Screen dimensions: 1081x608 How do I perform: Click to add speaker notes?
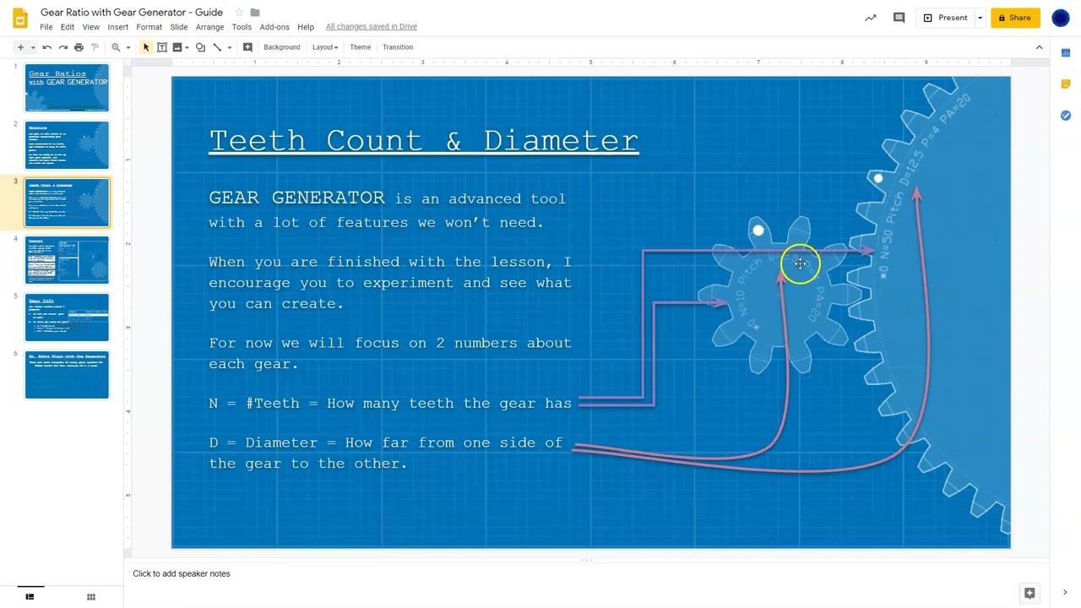(181, 574)
